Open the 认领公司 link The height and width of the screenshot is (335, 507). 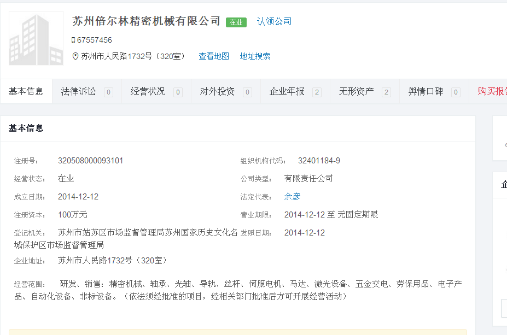[x=274, y=21]
